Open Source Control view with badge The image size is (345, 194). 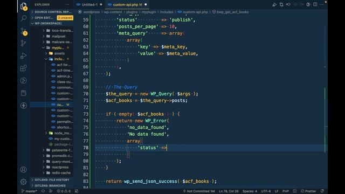pyautogui.click(x=24, y=31)
